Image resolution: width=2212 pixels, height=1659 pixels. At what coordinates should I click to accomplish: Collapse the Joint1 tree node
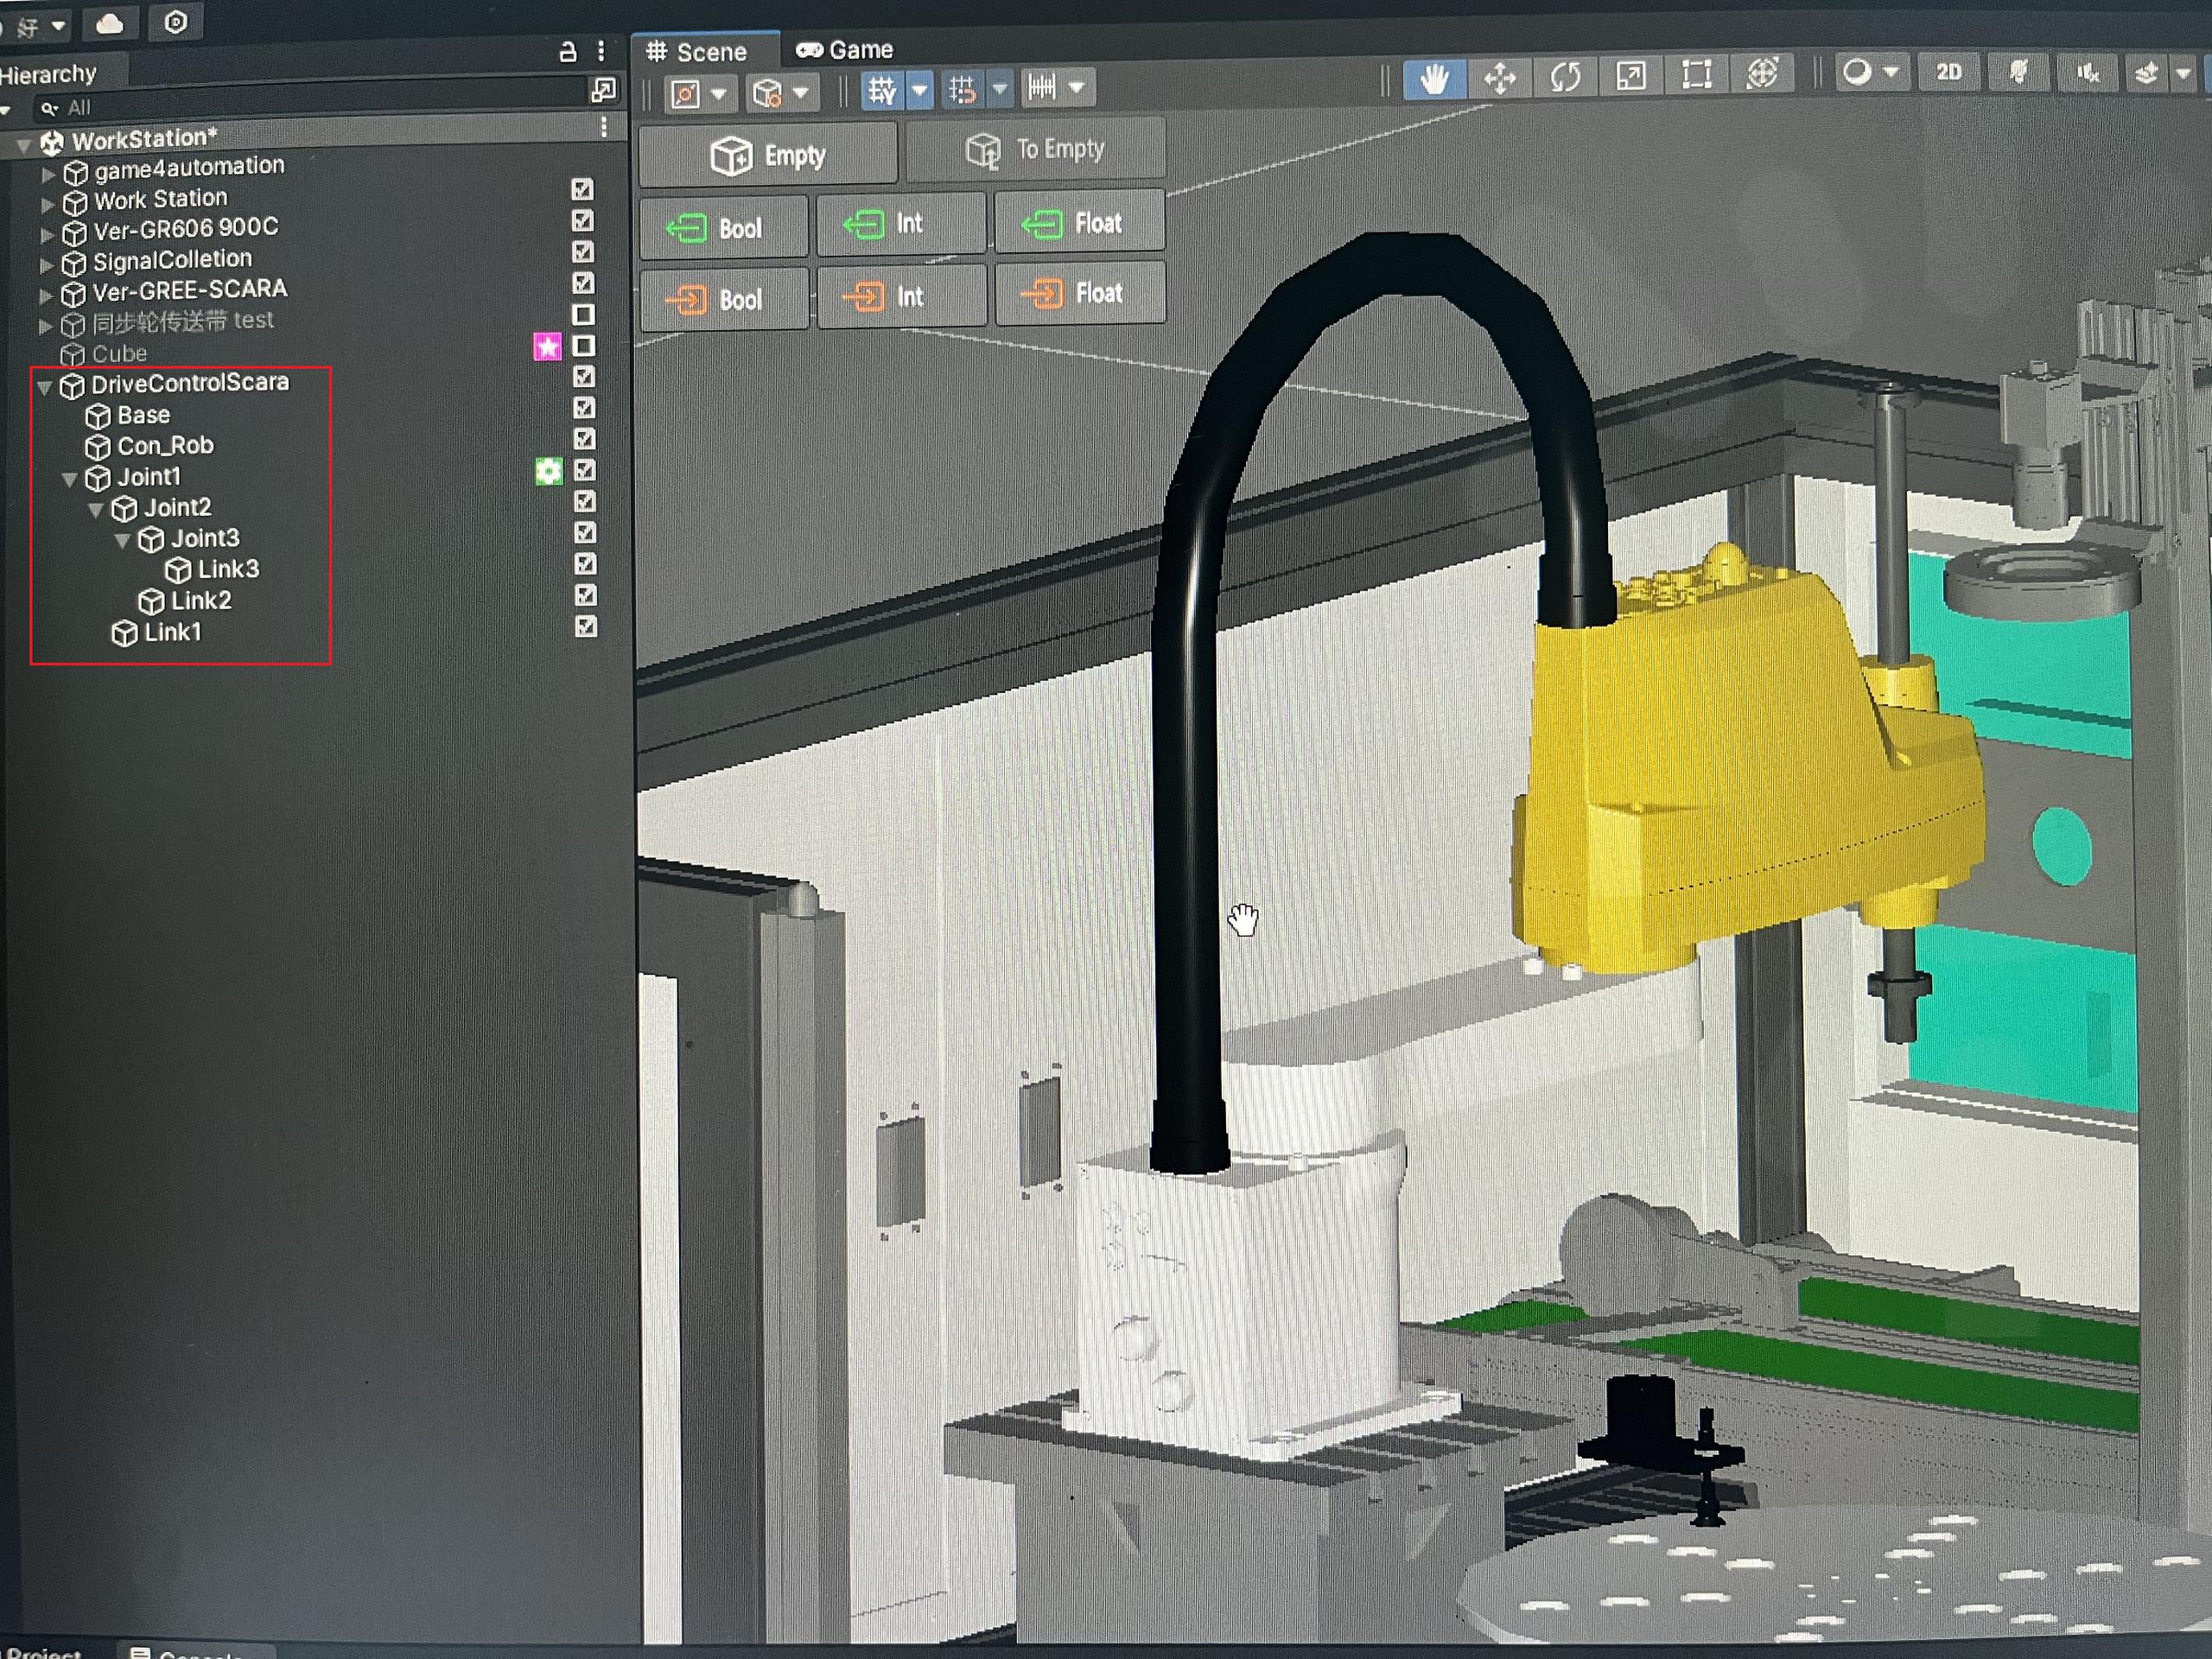pos(70,480)
